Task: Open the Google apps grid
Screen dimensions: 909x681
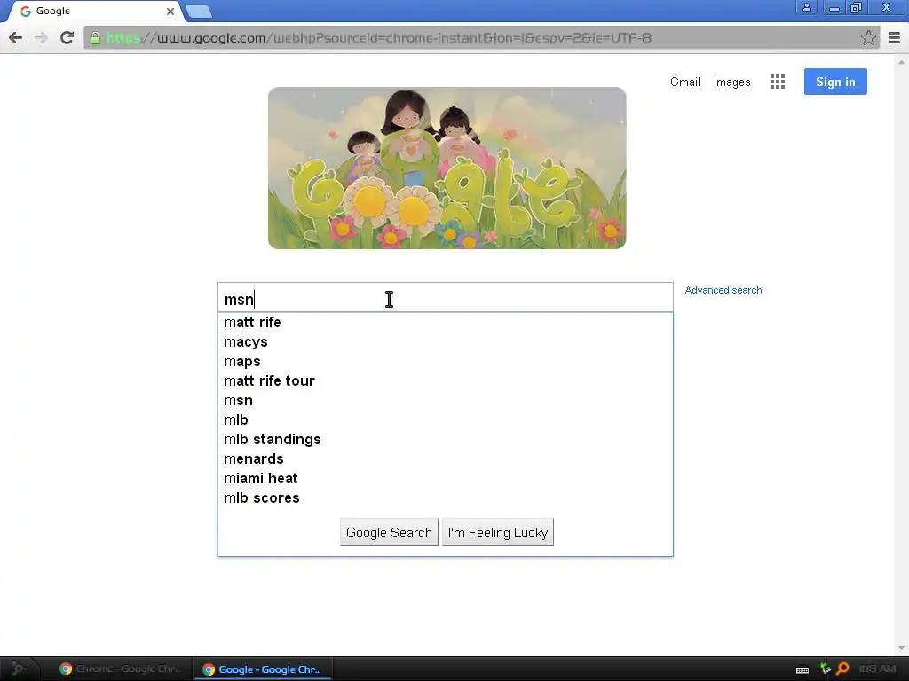Action: (778, 82)
